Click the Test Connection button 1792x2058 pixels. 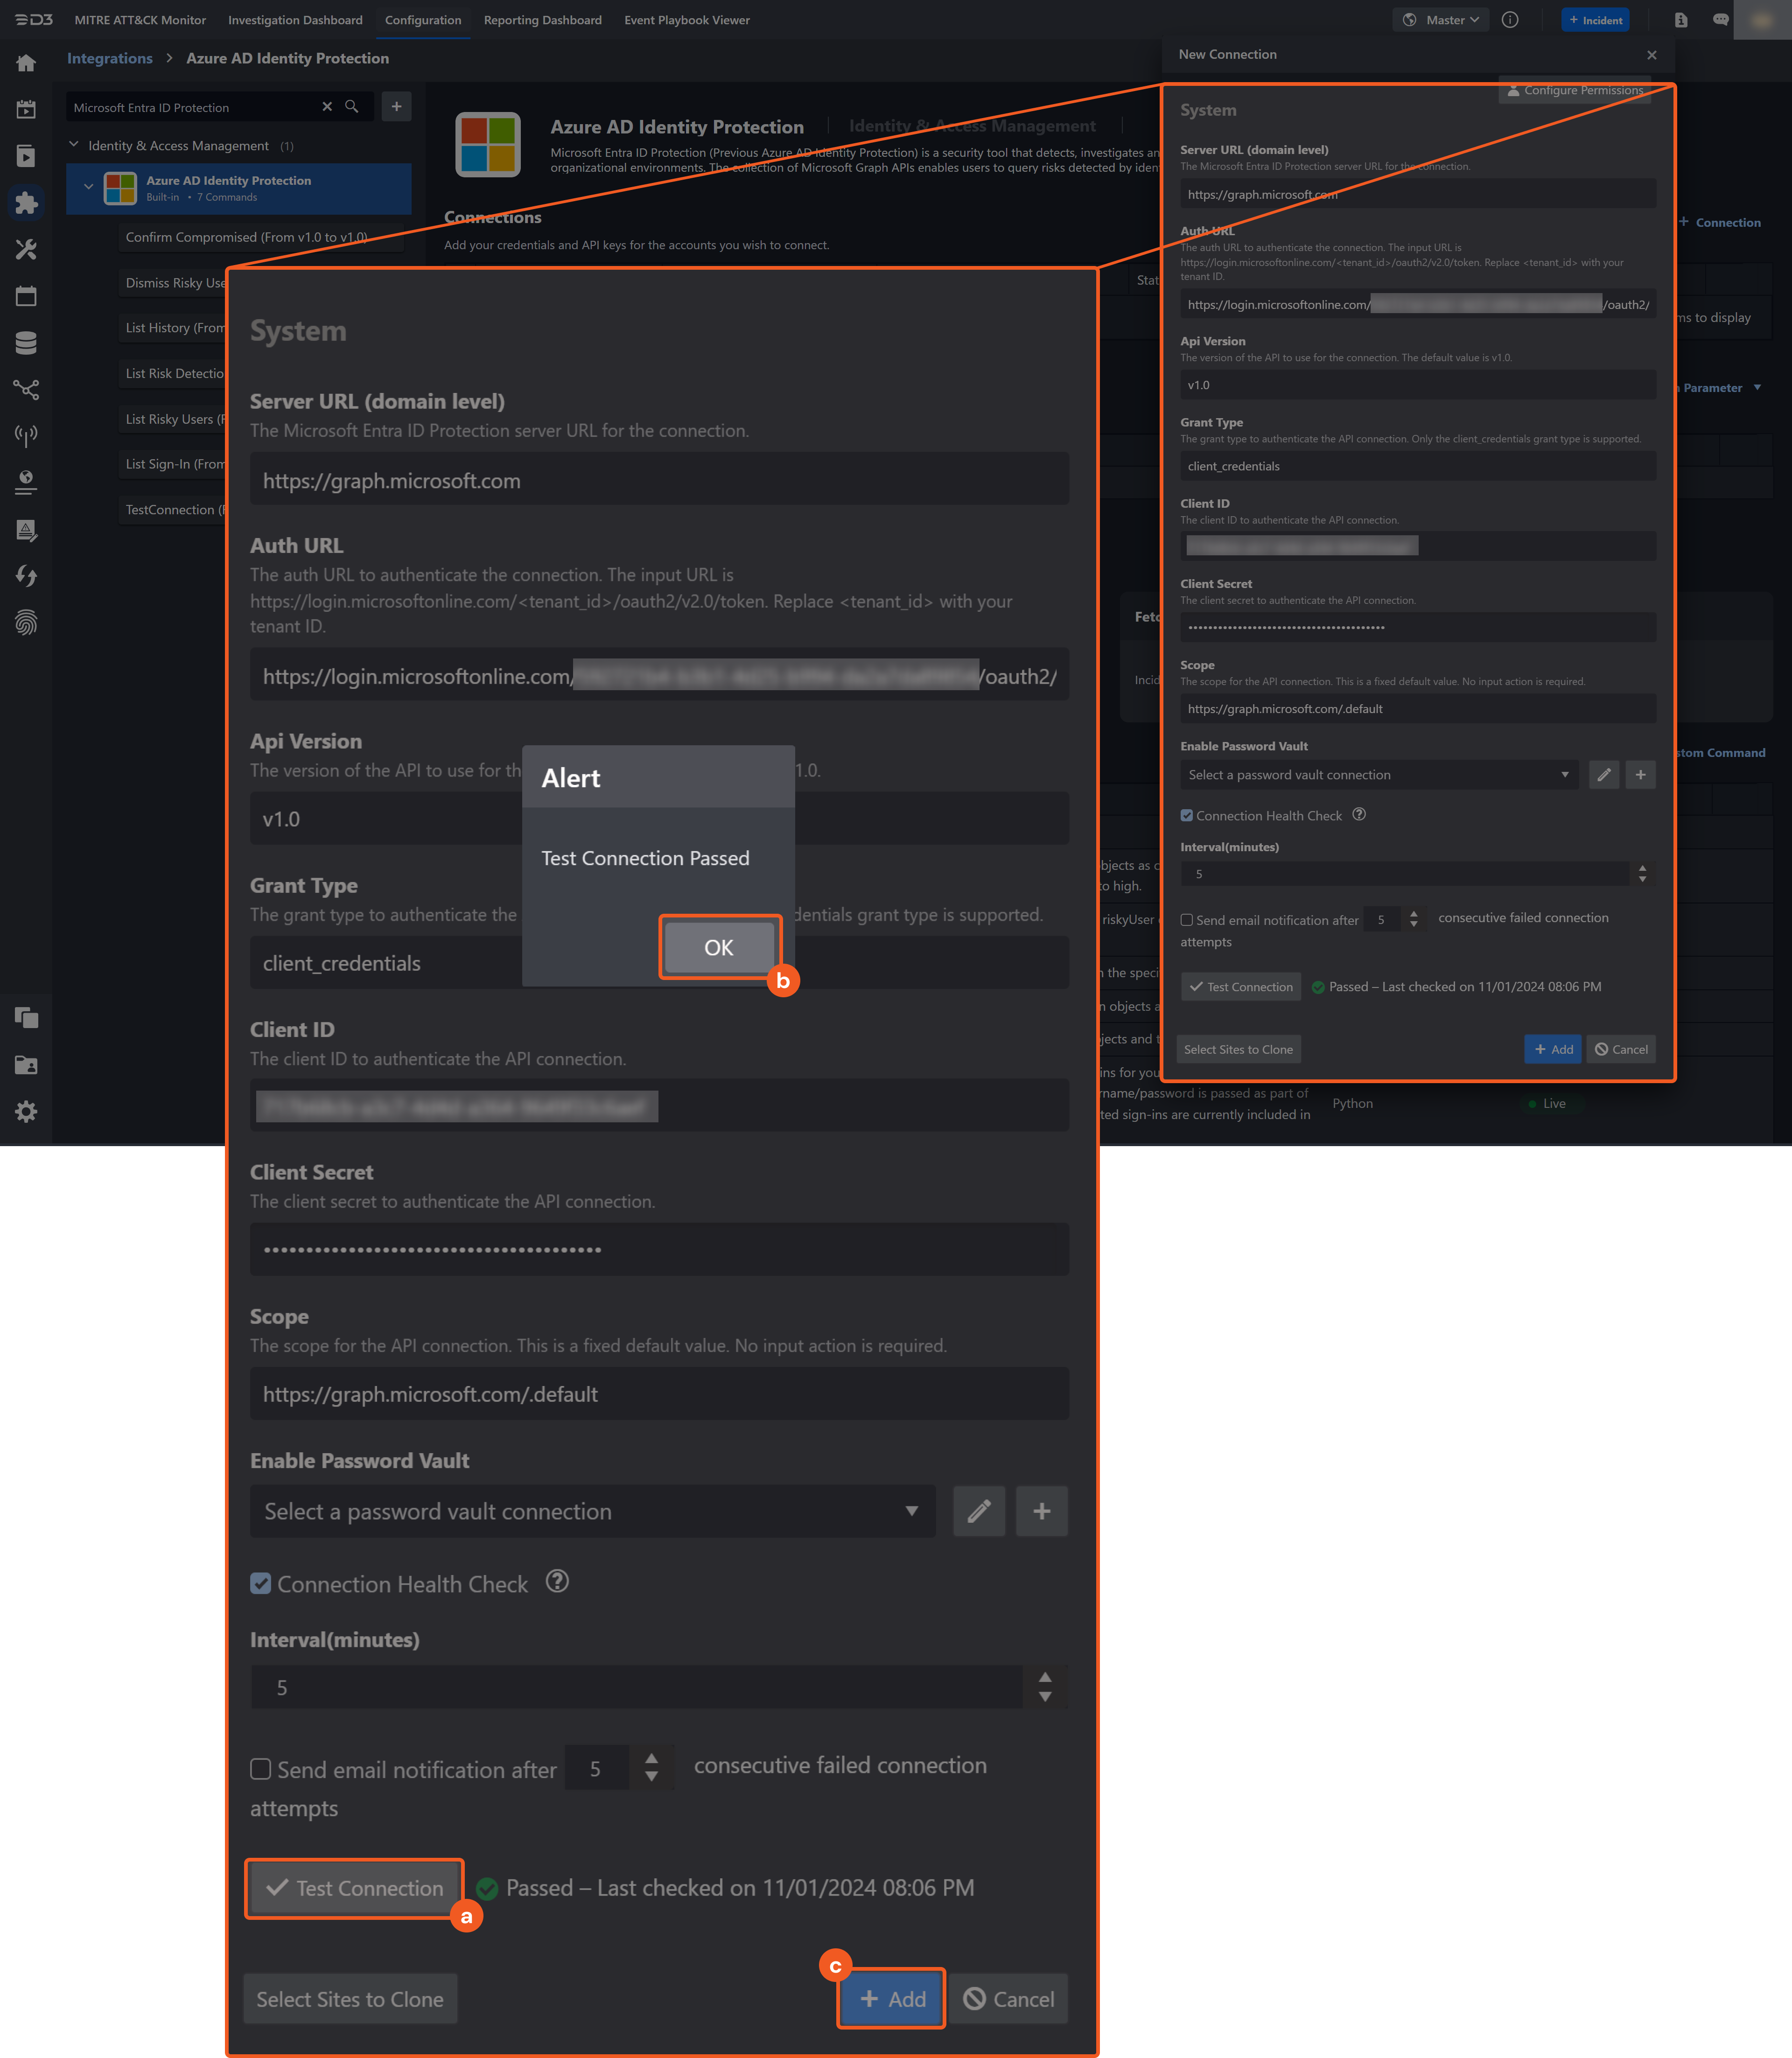tap(354, 1888)
